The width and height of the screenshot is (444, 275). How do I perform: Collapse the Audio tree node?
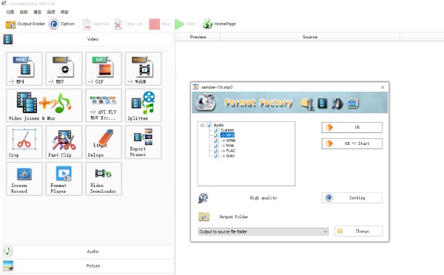click(x=202, y=125)
